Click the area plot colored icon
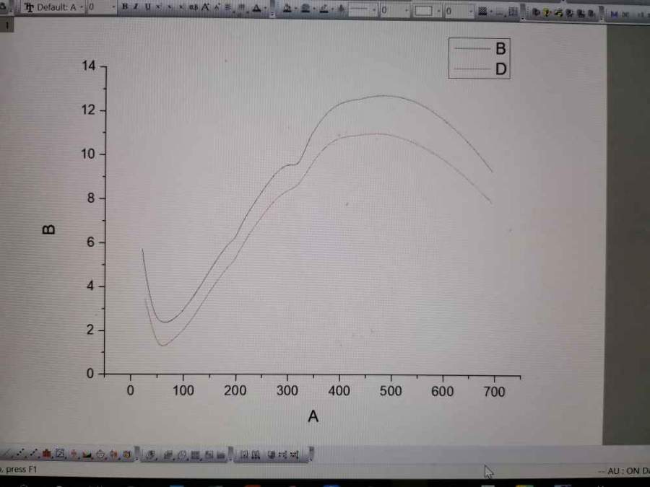Viewport: 650px width, 487px height. click(87, 455)
